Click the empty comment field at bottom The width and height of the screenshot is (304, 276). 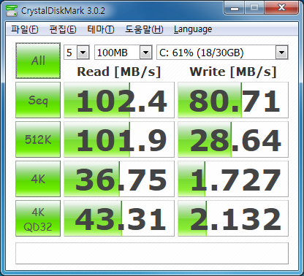[x=152, y=253]
